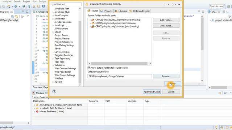Click the Maven Problems error icon
This screenshot has height=130, width=232.
point(37,112)
